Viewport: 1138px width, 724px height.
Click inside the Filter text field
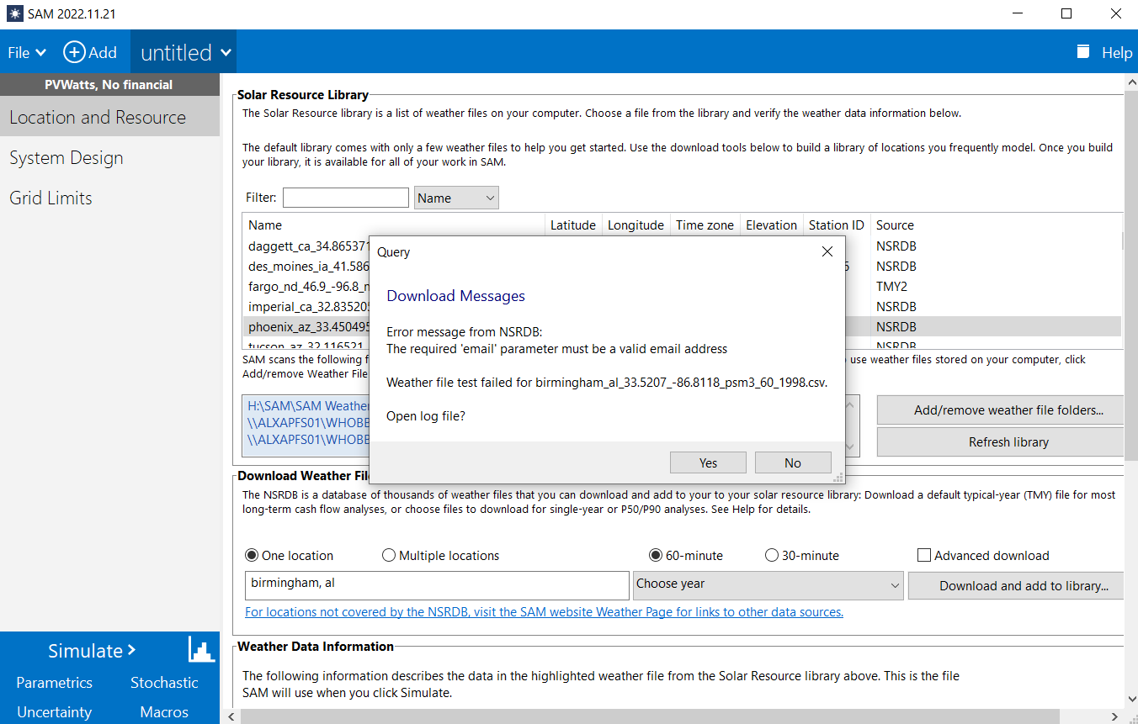[x=345, y=197]
